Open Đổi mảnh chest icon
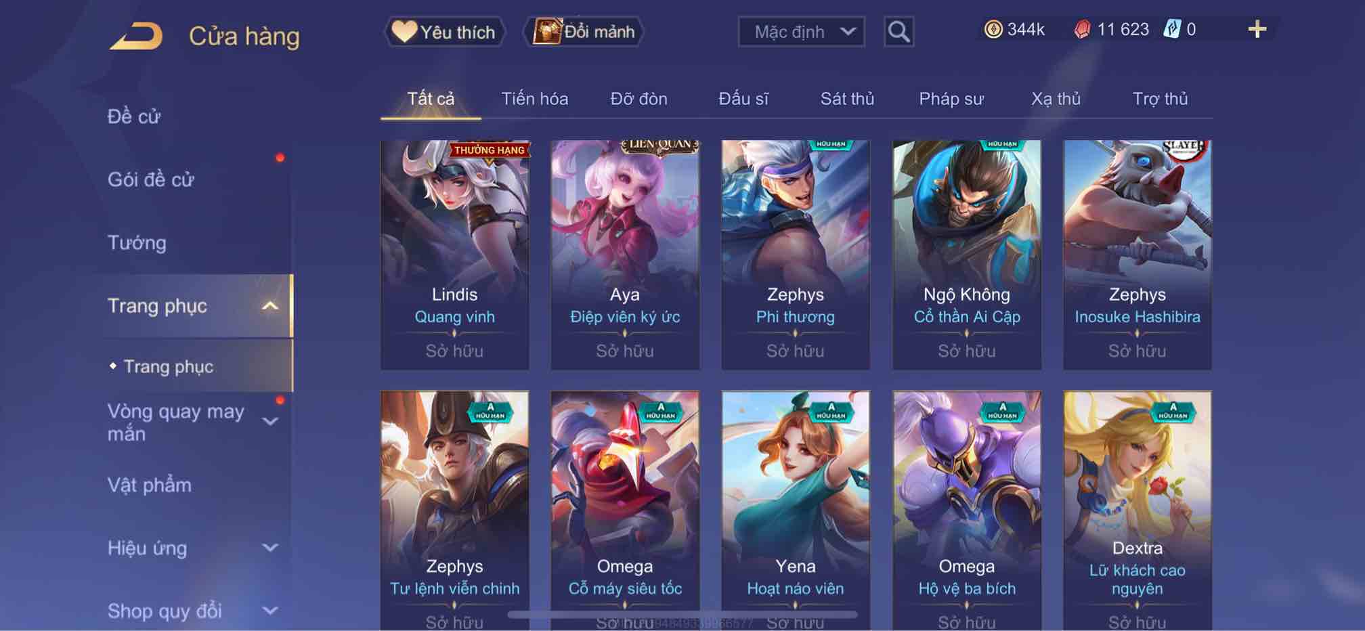 click(584, 32)
